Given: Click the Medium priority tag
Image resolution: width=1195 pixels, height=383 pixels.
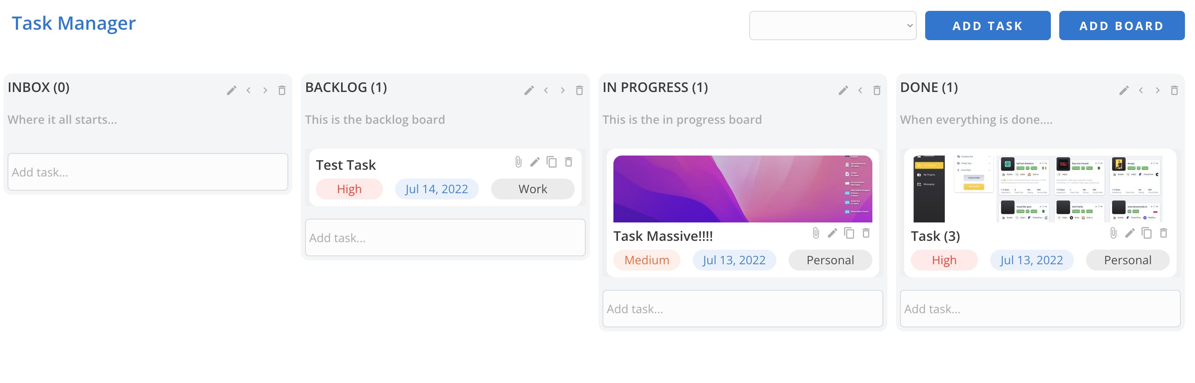Looking at the screenshot, I should 646,260.
